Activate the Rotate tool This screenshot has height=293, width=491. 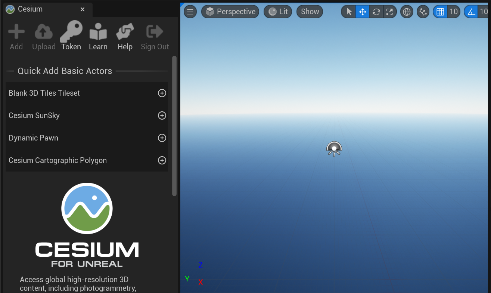point(376,12)
